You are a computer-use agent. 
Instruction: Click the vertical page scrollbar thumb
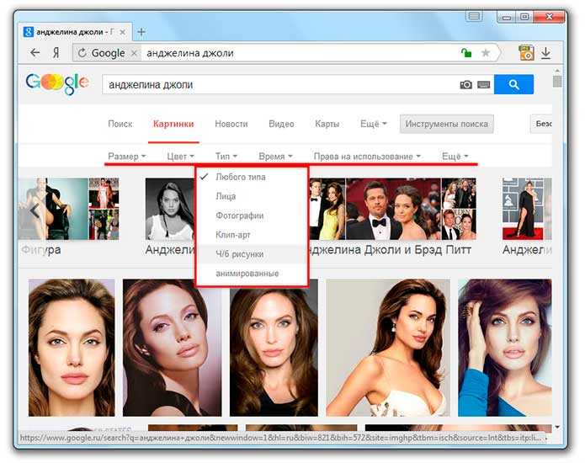[x=557, y=81]
